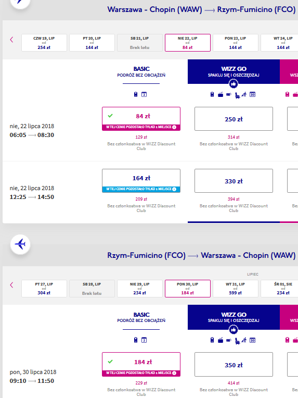Choose 164 zł BASIC fare for 12:25 flight
Viewport: 298px width, 398px height.
coord(141,181)
